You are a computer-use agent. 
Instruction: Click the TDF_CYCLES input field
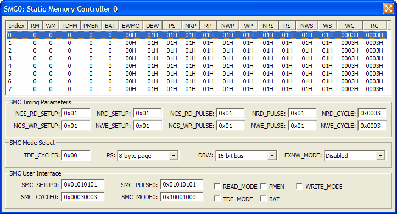[76, 155]
